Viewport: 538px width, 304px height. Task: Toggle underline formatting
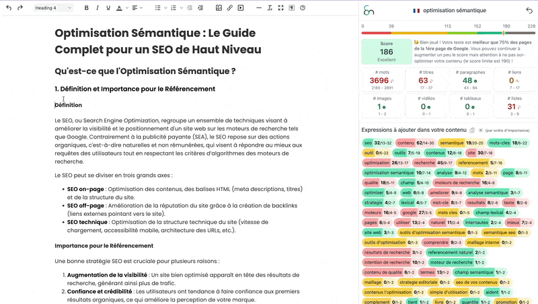pyautogui.click(x=108, y=8)
